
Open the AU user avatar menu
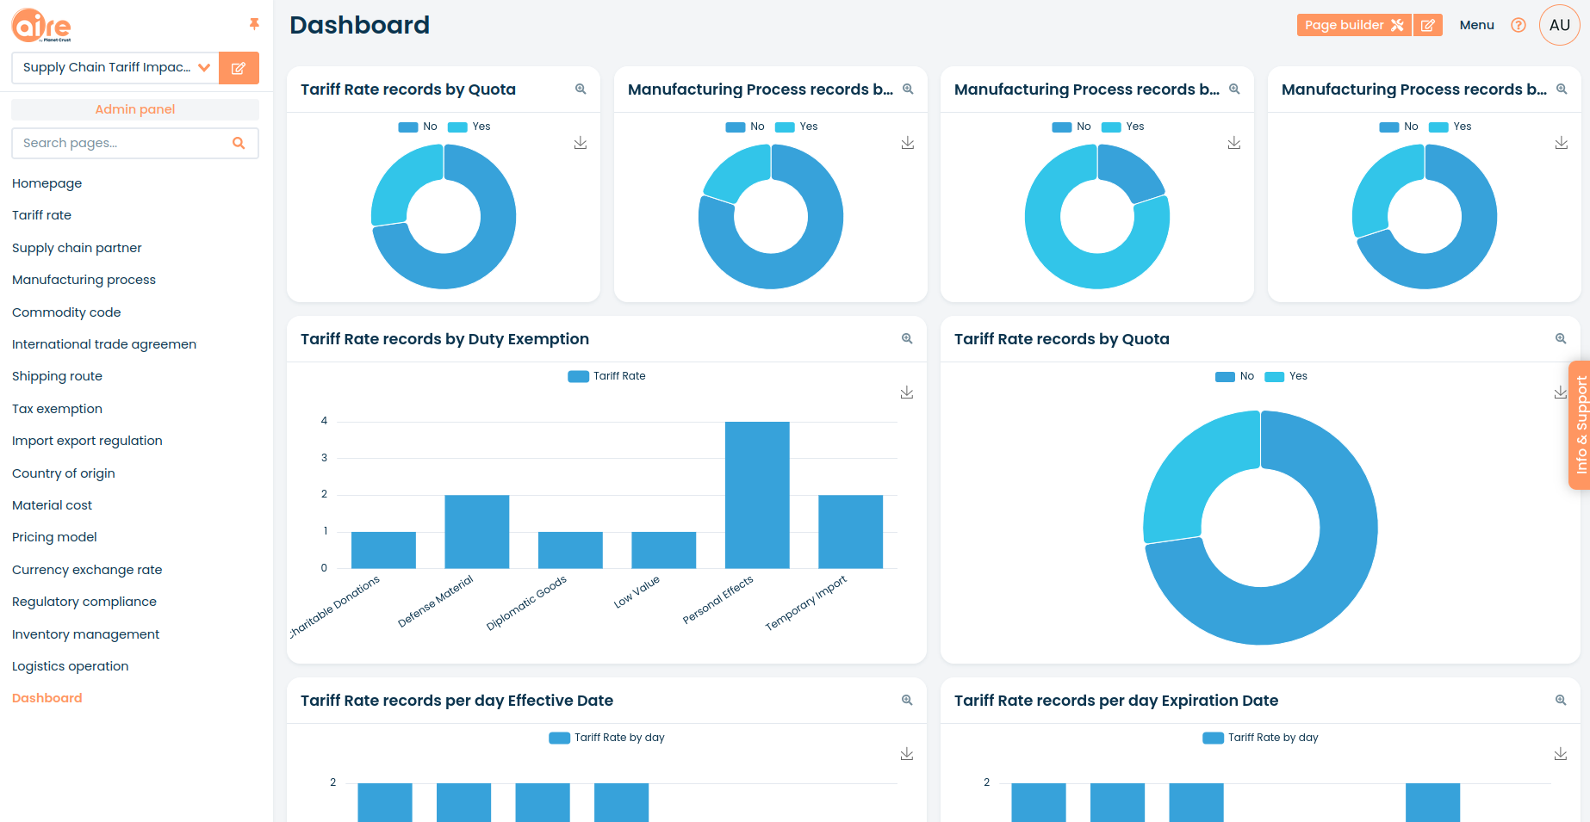click(x=1559, y=25)
